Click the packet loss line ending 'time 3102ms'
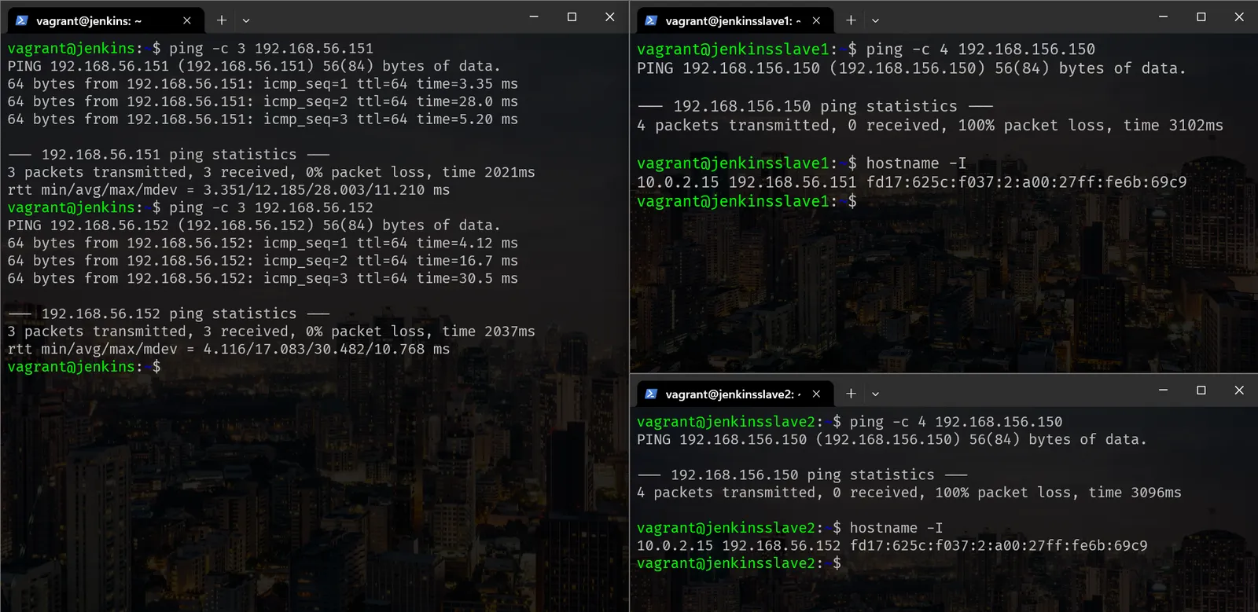Image resolution: width=1258 pixels, height=612 pixels. pos(930,126)
